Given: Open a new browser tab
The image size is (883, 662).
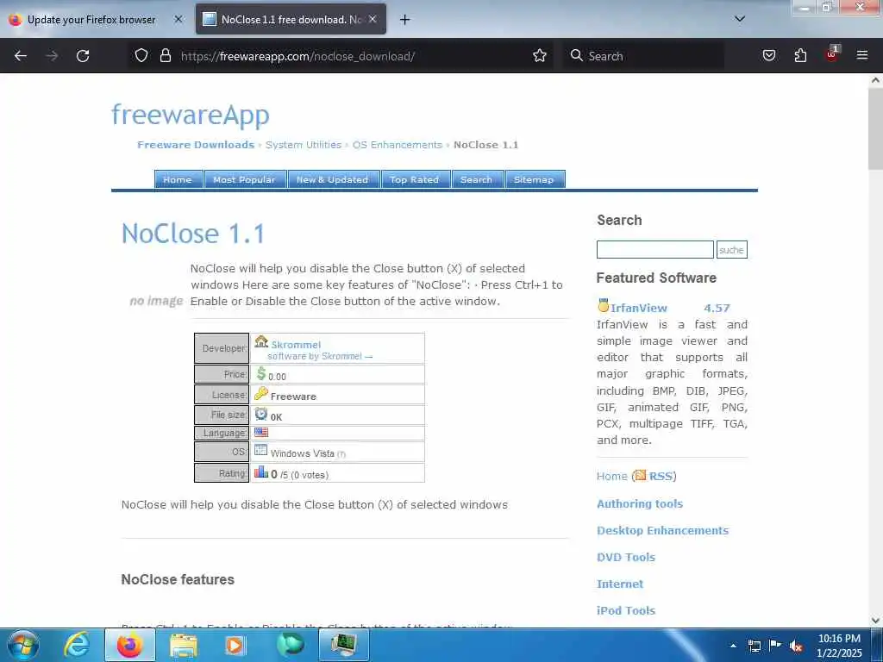Looking at the screenshot, I should coord(404,20).
